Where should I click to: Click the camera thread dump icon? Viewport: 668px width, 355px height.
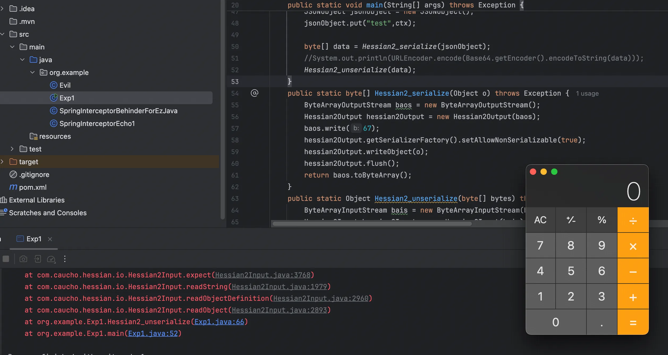23,259
